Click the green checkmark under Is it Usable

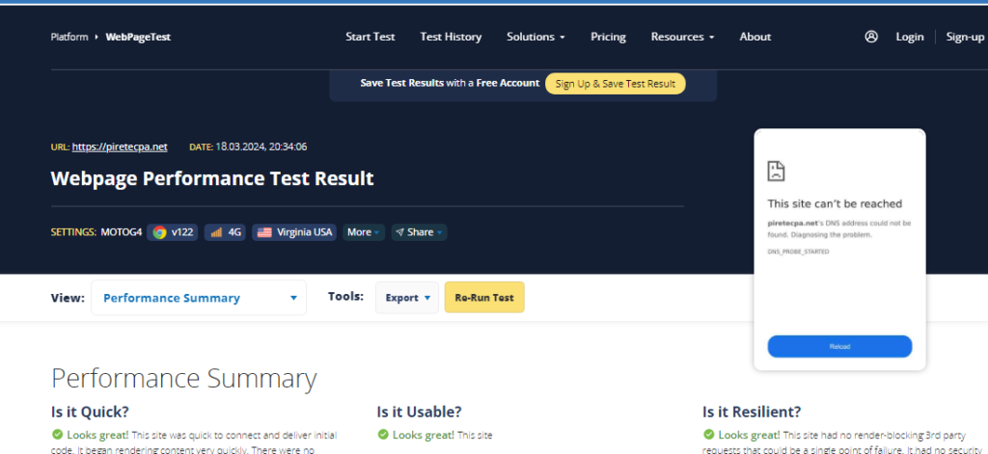pyautogui.click(x=383, y=435)
